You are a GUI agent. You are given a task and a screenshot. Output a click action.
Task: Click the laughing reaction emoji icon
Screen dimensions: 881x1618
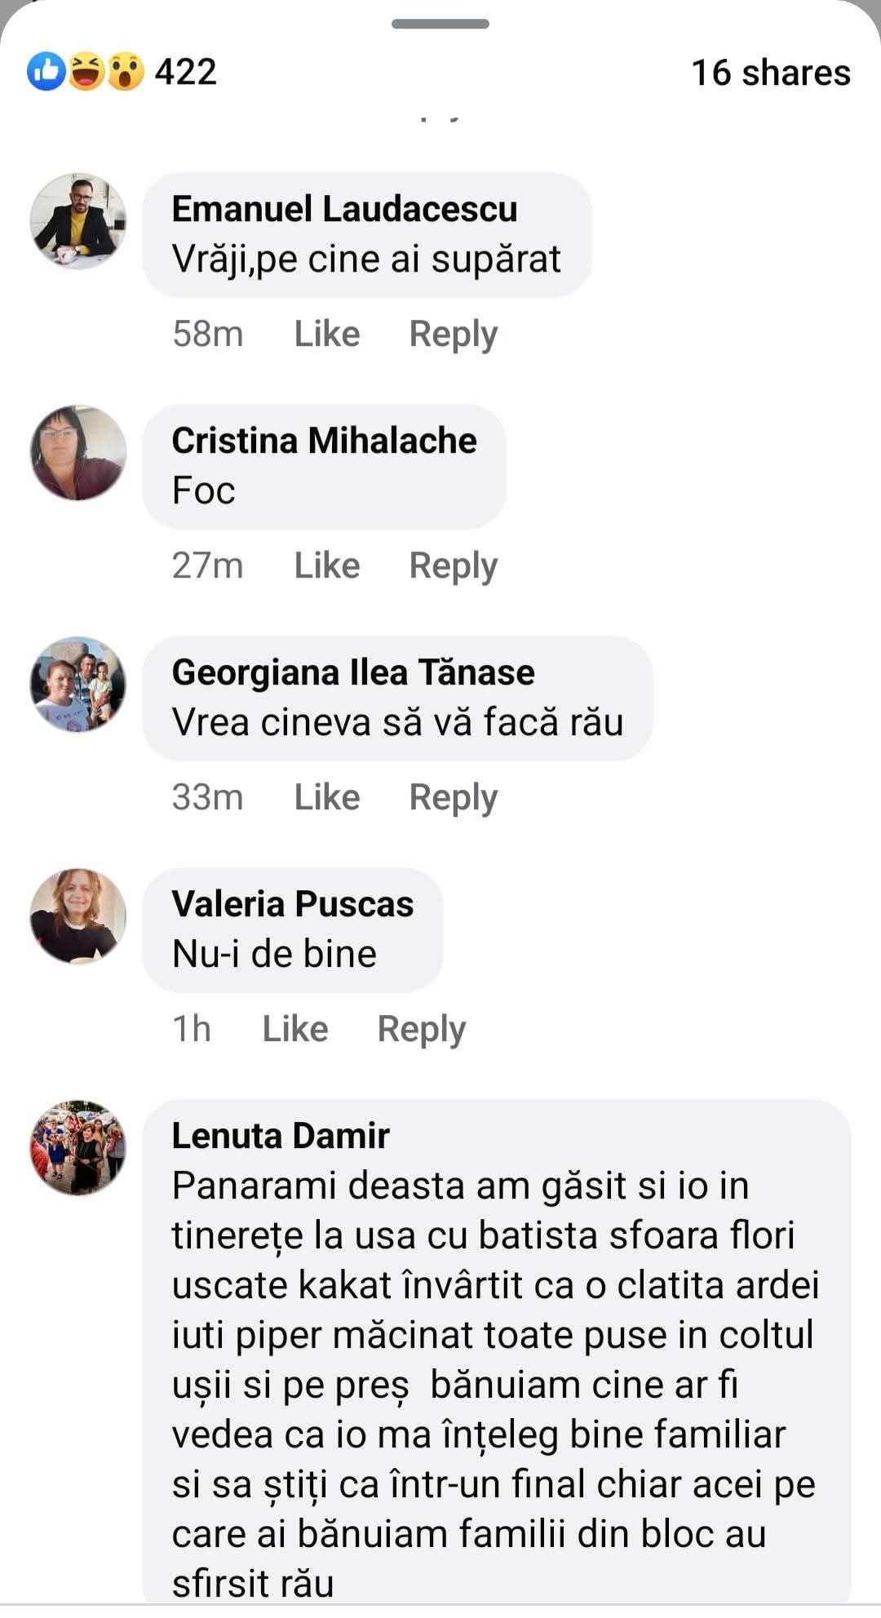(x=86, y=72)
